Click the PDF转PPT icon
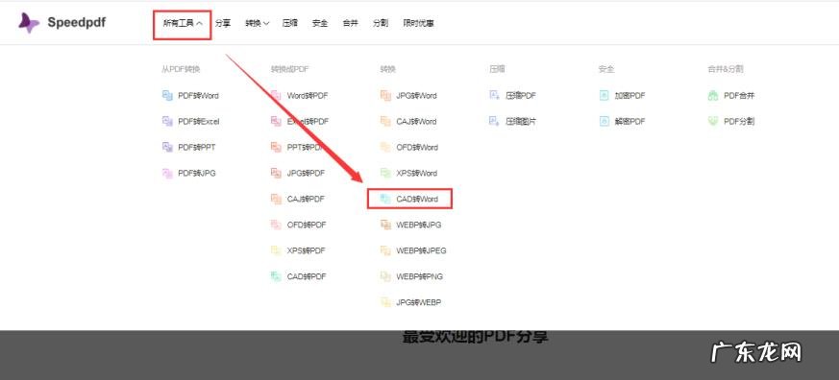839x380 pixels. (x=167, y=147)
